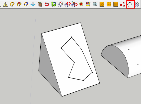141x104 pixels.
Task: Click the orange fine-grid square icon
Action: [116, 4]
